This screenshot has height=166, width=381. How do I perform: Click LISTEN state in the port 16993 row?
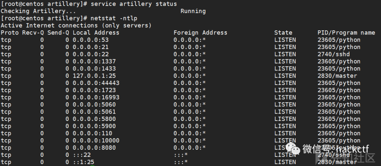point(285,97)
